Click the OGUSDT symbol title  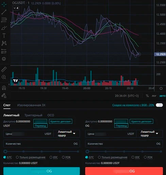click(18, 3)
